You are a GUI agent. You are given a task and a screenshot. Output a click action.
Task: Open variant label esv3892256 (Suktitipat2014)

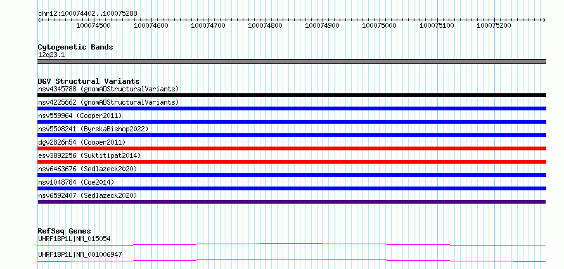coord(89,155)
